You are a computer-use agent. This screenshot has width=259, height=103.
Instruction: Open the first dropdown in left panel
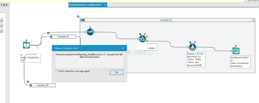tap(1, 20)
